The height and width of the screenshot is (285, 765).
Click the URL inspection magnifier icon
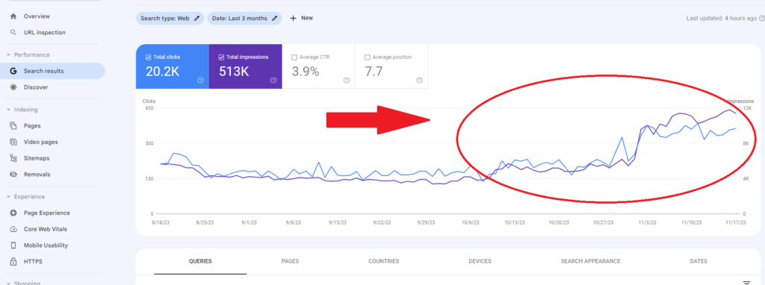click(x=13, y=33)
